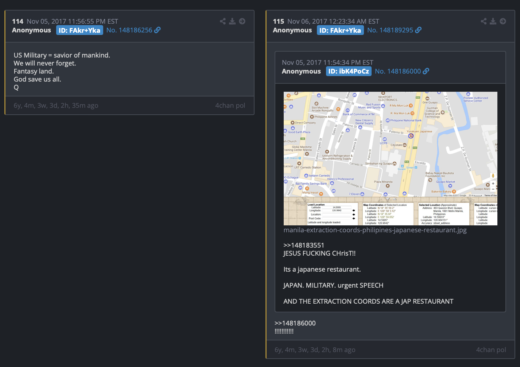Click post number 115 label
Image resolution: width=520 pixels, height=367 pixels.
point(279,21)
